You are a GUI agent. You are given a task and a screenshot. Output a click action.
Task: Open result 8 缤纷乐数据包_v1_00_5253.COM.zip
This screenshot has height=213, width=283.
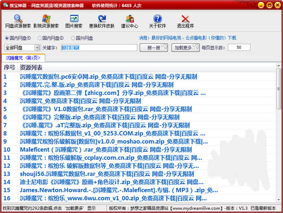tap(112, 133)
